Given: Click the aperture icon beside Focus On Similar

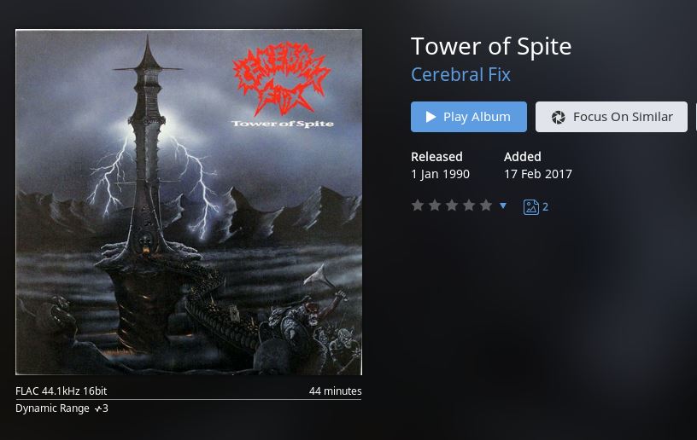Looking at the screenshot, I should pyautogui.click(x=558, y=117).
